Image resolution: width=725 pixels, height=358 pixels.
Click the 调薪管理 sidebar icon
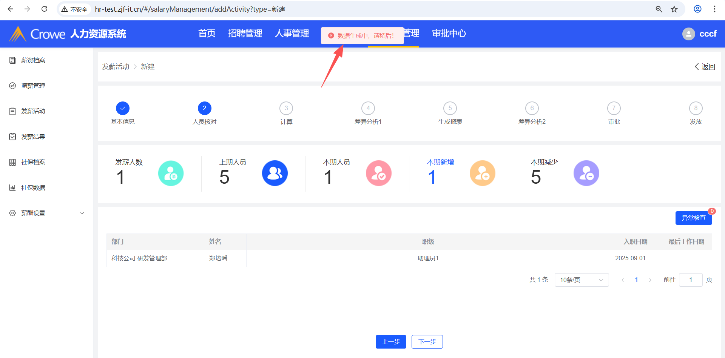pos(12,86)
